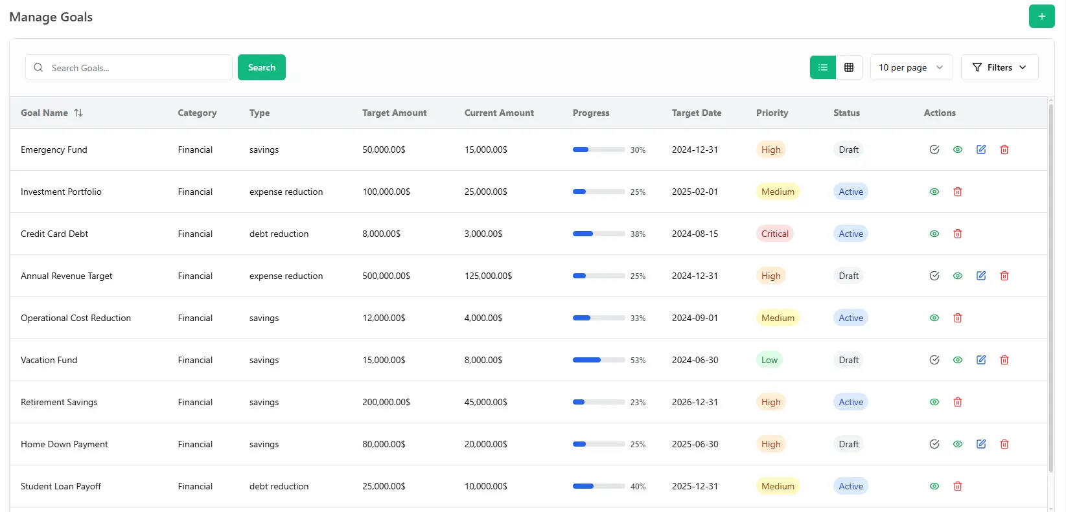Image resolution: width=1066 pixels, height=512 pixels.
Task: View Emergency Fund goal details
Action: point(958,150)
